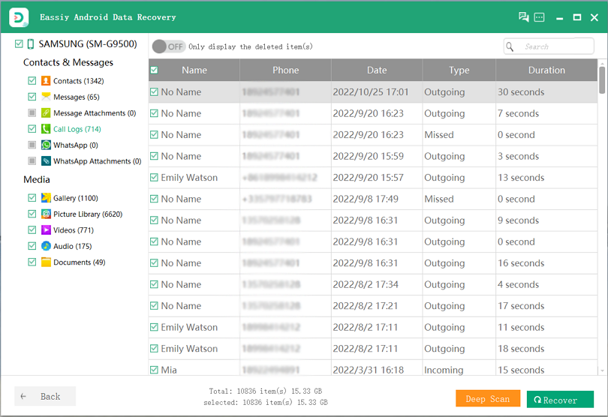The height and width of the screenshot is (417, 608).
Task: Click the Search input field
Action: [549, 46]
